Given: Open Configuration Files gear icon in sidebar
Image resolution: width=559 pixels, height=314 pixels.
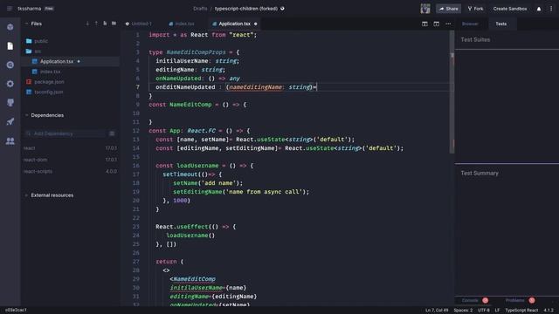Looking at the screenshot, I should pos(10,84).
